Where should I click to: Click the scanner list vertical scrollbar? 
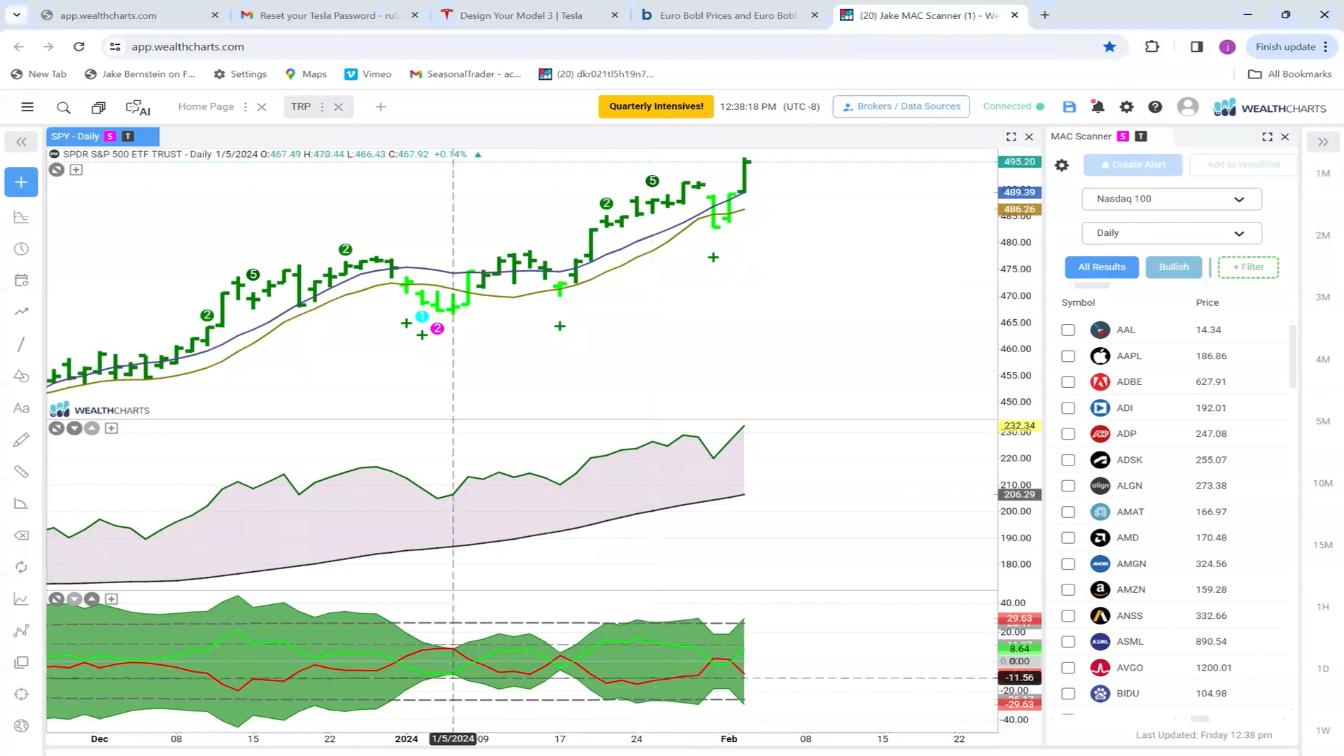(1292, 357)
